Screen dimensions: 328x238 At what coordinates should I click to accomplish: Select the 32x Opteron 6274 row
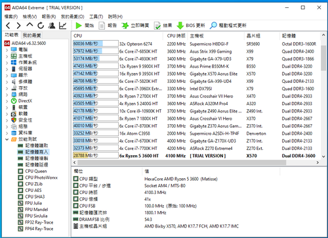coord(196,44)
